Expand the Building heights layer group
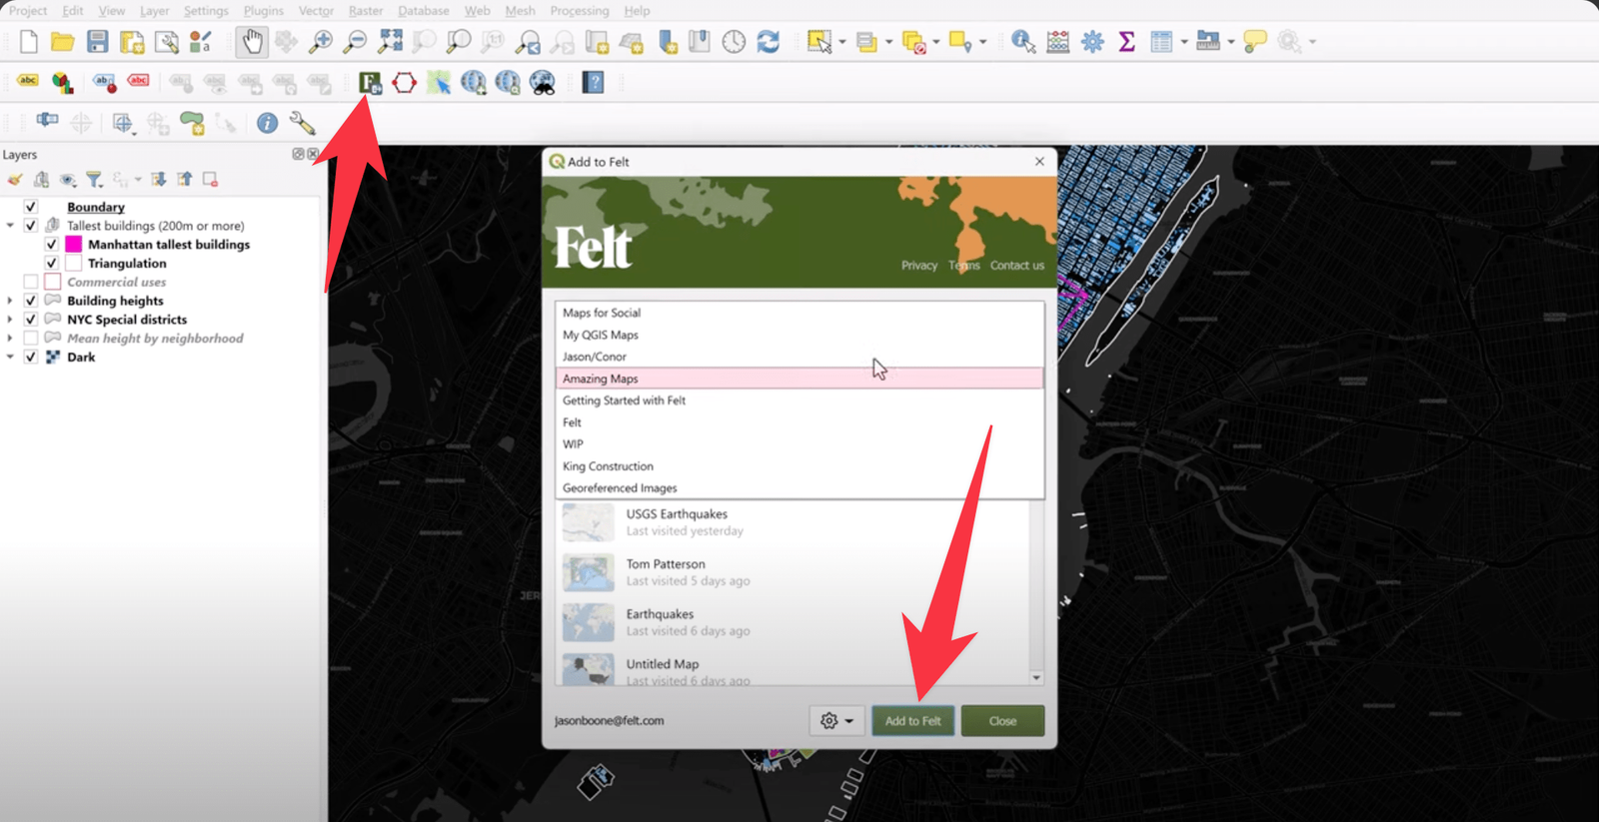The width and height of the screenshot is (1599, 822). point(10,301)
